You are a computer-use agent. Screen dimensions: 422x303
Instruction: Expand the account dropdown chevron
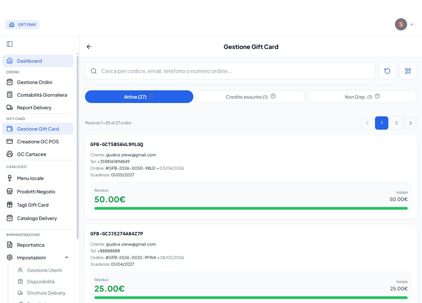(x=412, y=24)
